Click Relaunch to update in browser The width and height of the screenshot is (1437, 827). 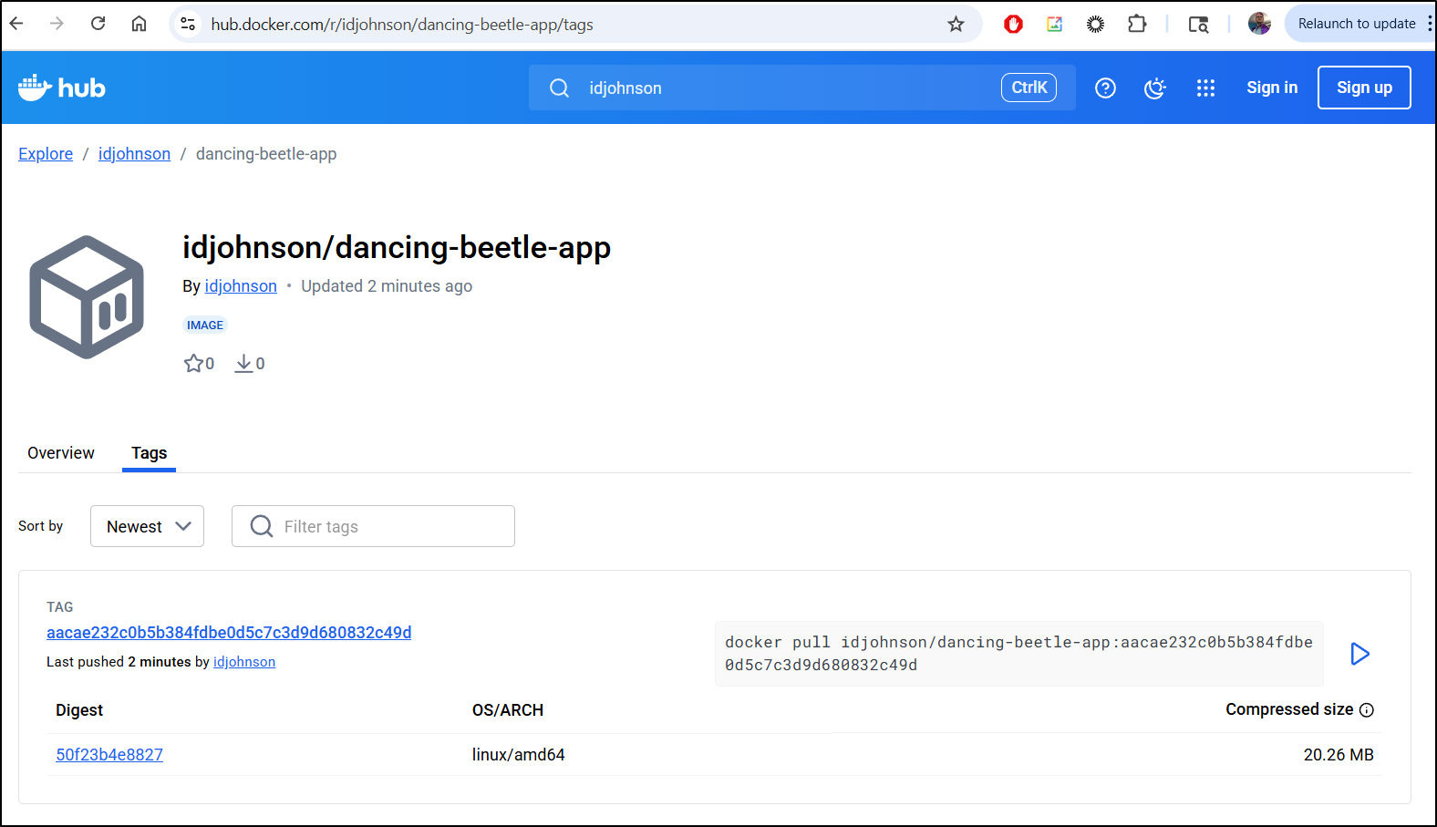1356,24
